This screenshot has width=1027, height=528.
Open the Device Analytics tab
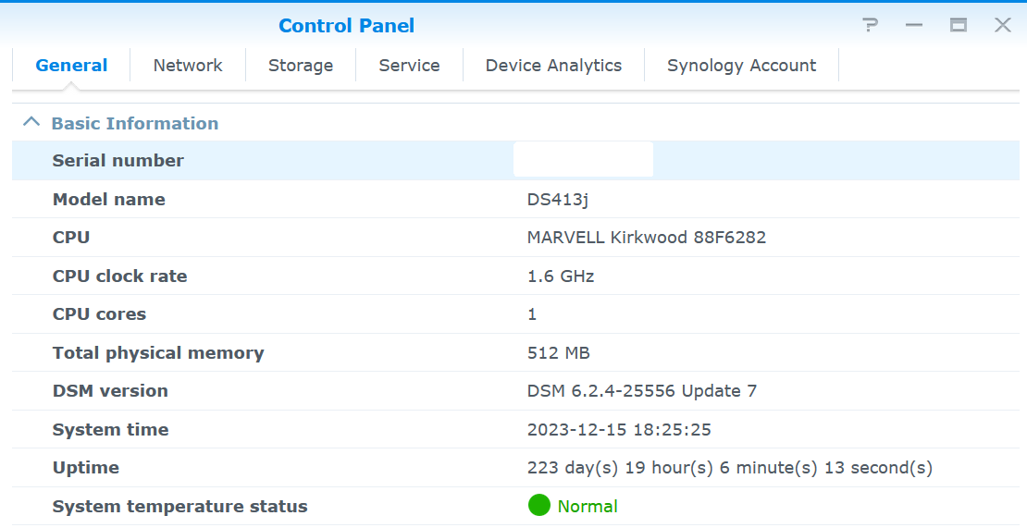[x=553, y=66]
